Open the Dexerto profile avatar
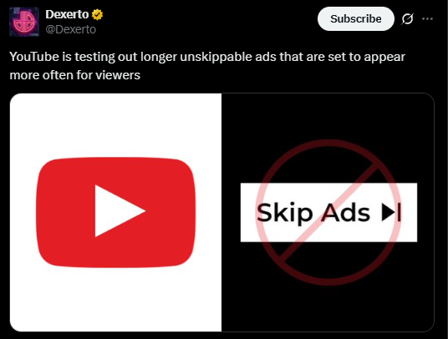 [x=24, y=22]
